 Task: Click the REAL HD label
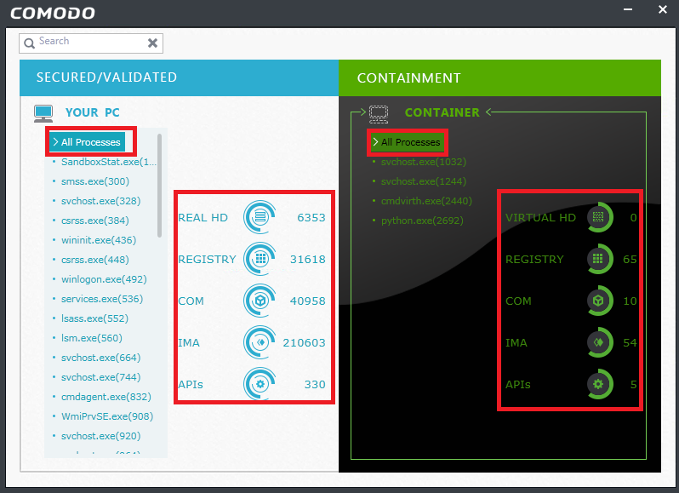[203, 217]
